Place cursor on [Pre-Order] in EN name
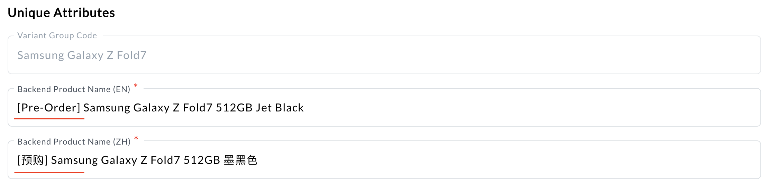 pyautogui.click(x=49, y=108)
